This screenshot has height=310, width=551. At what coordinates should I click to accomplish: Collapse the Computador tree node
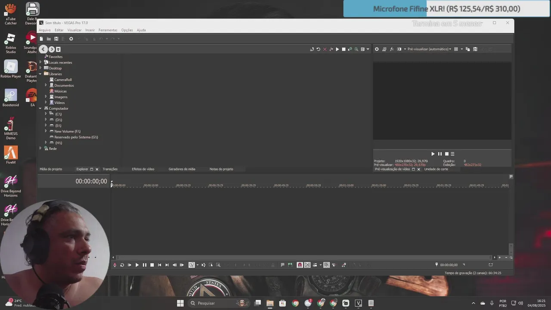40,108
